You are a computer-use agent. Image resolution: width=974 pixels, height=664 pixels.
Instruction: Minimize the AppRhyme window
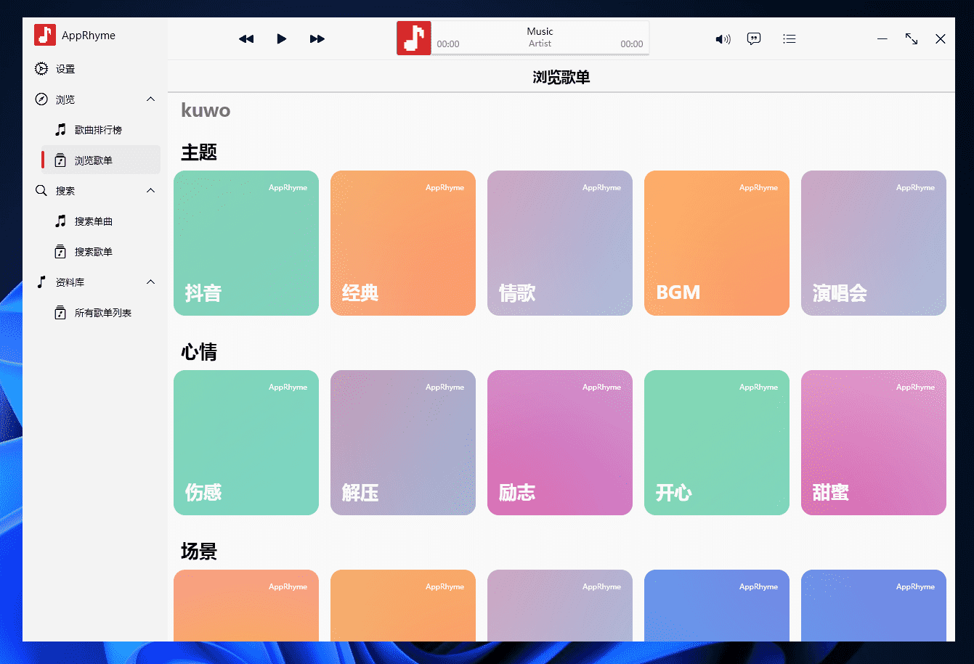[882, 39]
